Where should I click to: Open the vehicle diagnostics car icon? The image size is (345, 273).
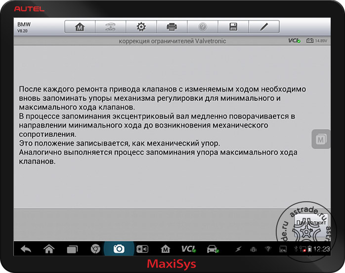click(213, 249)
